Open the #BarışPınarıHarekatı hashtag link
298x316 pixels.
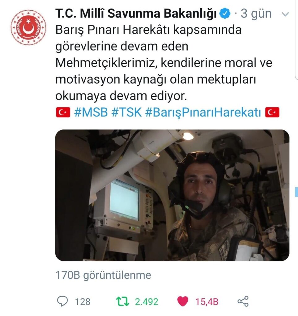coord(203,112)
